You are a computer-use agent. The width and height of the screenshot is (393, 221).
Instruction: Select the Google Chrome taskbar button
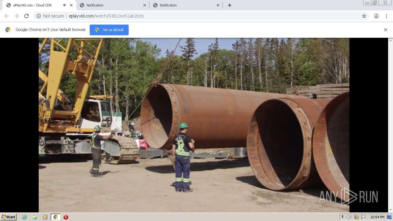[55, 217]
